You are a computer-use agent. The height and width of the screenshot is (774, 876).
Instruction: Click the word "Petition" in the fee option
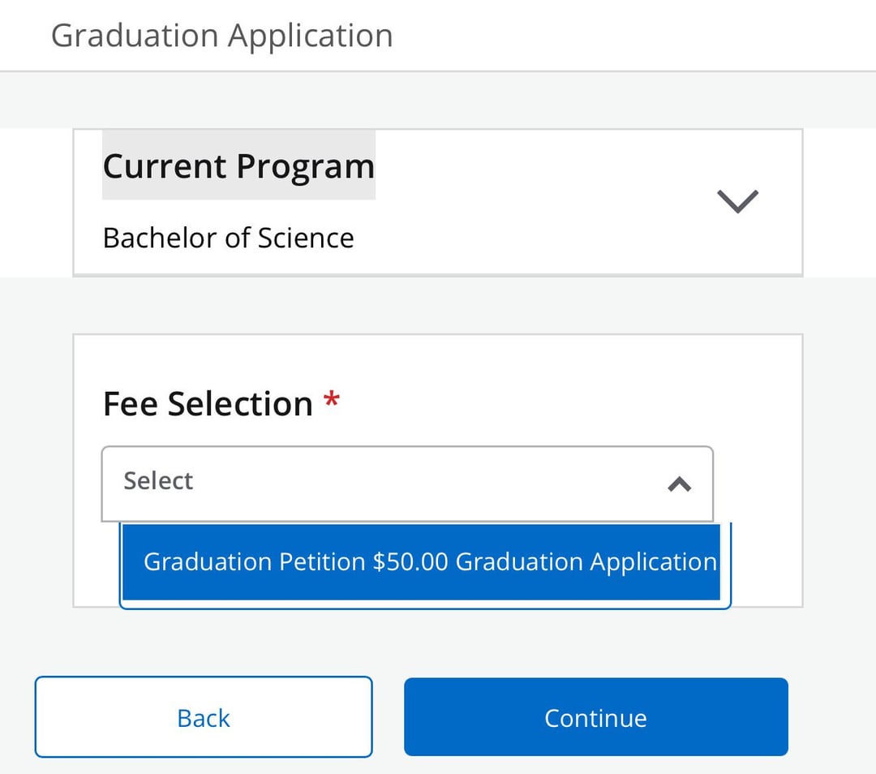322,562
